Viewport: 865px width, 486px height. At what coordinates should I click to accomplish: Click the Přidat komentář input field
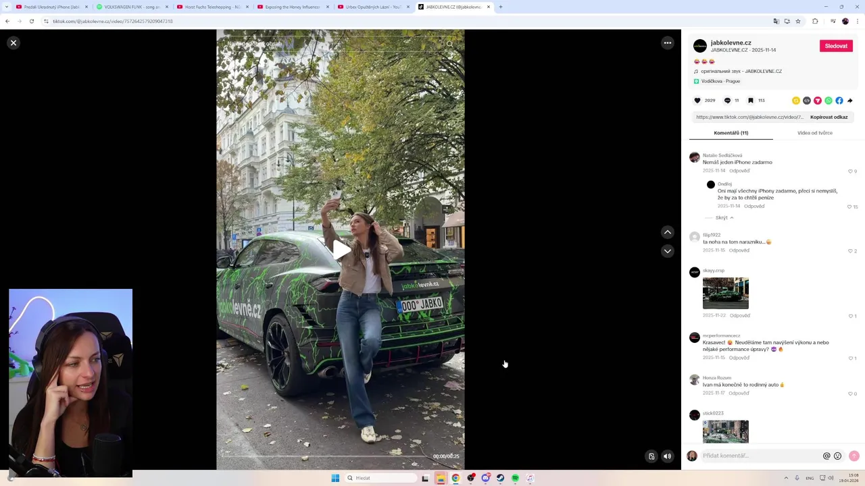coord(761,456)
